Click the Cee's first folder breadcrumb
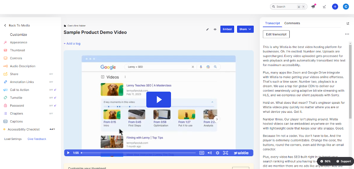 point(76,26)
